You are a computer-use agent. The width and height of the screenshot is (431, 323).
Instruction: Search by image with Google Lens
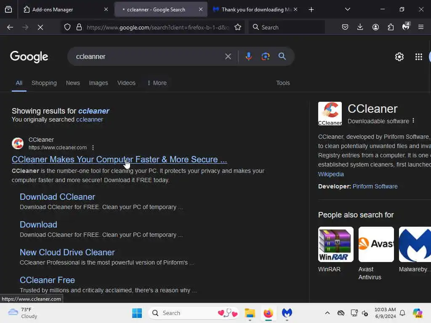pos(265,56)
